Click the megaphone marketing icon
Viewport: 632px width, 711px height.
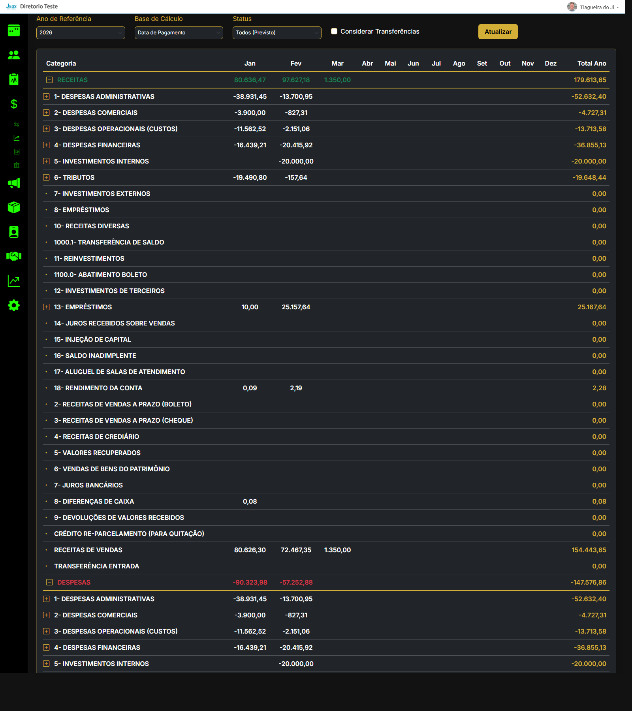click(14, 183)
